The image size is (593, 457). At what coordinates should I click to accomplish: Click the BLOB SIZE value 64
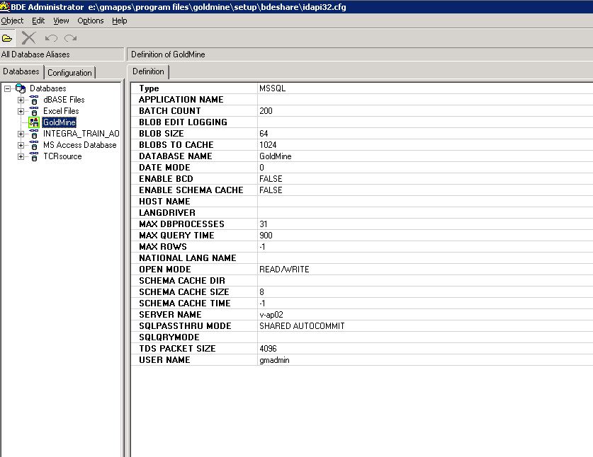[264, 133]
